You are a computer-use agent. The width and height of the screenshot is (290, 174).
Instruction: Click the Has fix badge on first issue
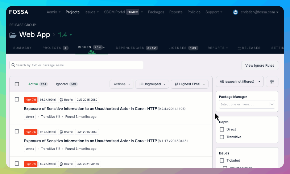(66, 100)
